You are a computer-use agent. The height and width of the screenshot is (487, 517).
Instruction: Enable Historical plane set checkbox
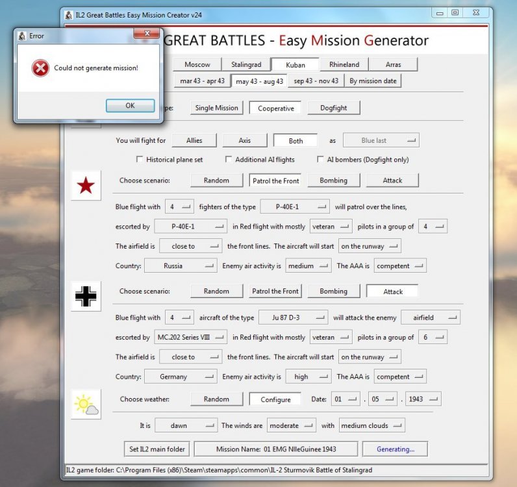[139, 160]
